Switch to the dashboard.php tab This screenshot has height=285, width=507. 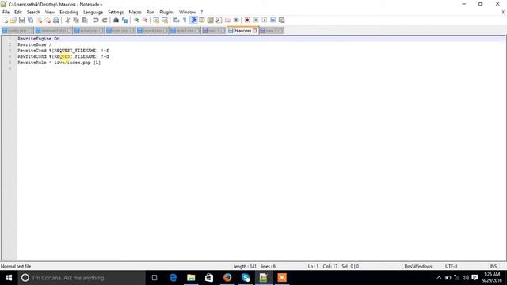click(x=53, y=31)
